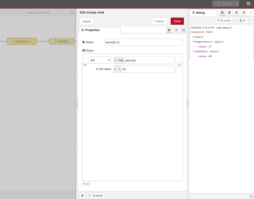The width and height of the screenshot is (254, 199).
Task: Open the node description document icon
Action: (176, 30)
